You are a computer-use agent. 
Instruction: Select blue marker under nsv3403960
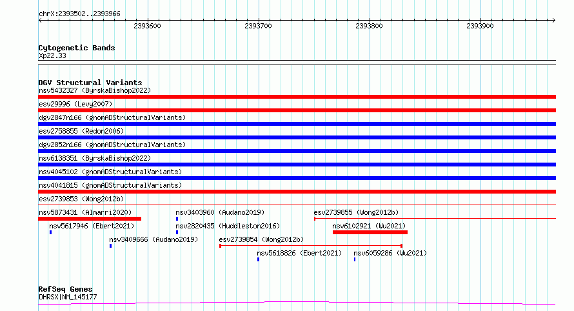point(177,219)
